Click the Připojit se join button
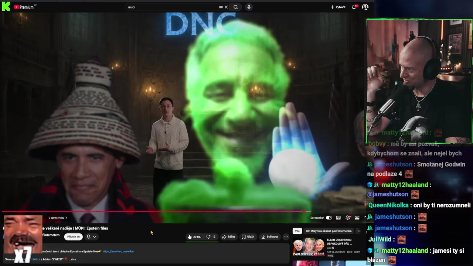Image resolution: width=473 pixels, height=266 pixels. click(73, 237)
